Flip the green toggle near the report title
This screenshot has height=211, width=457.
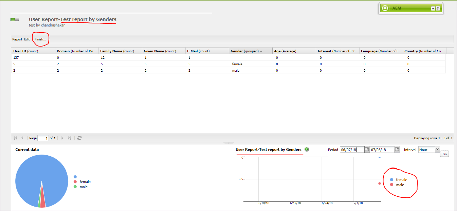coord(15,19)
